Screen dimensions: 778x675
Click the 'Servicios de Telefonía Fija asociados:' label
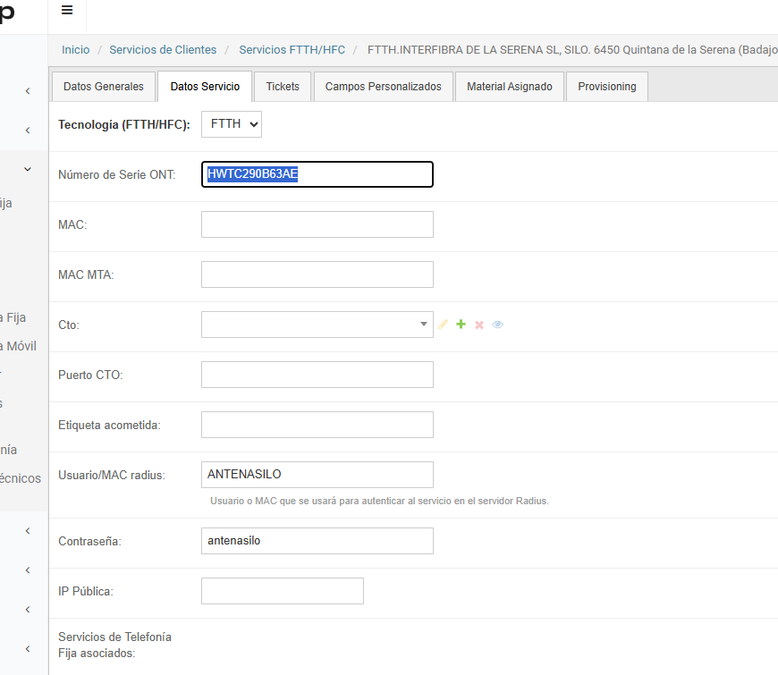pos(114,645)
